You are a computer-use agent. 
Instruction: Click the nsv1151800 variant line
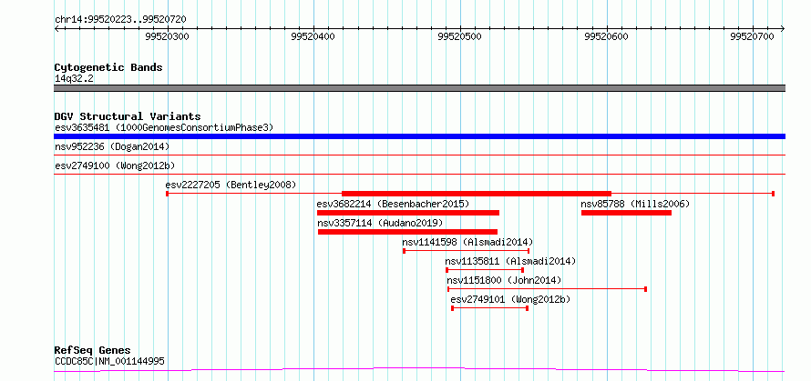(548, 289)
